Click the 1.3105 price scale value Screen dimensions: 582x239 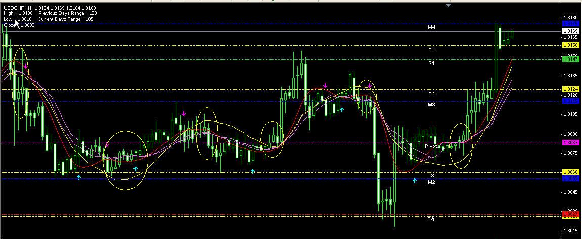click(x=570, y=114)
